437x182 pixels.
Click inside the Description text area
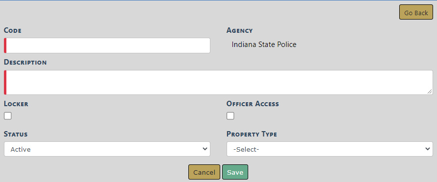219,82
